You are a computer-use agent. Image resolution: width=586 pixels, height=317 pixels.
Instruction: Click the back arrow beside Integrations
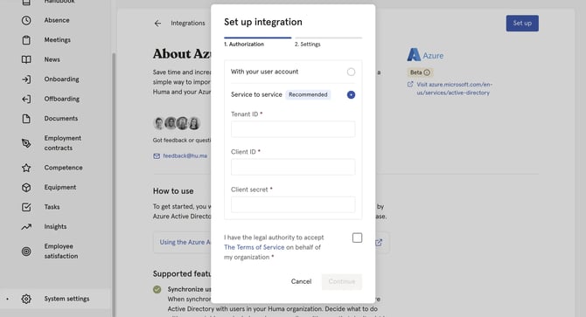coord(157,23)
